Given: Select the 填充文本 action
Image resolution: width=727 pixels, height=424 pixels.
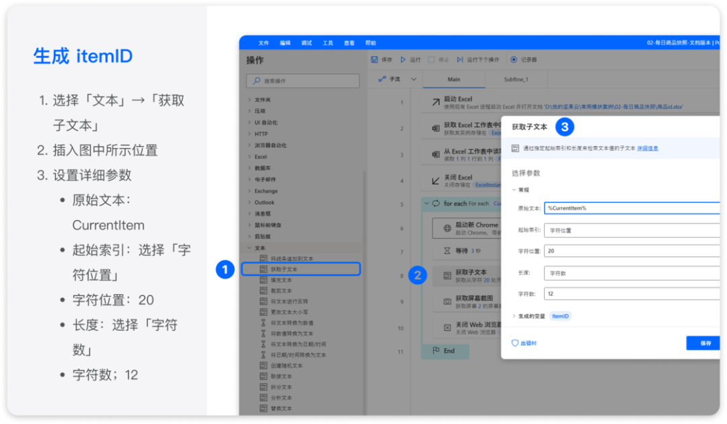Looking at the screenshot, I should coord(281,280).
